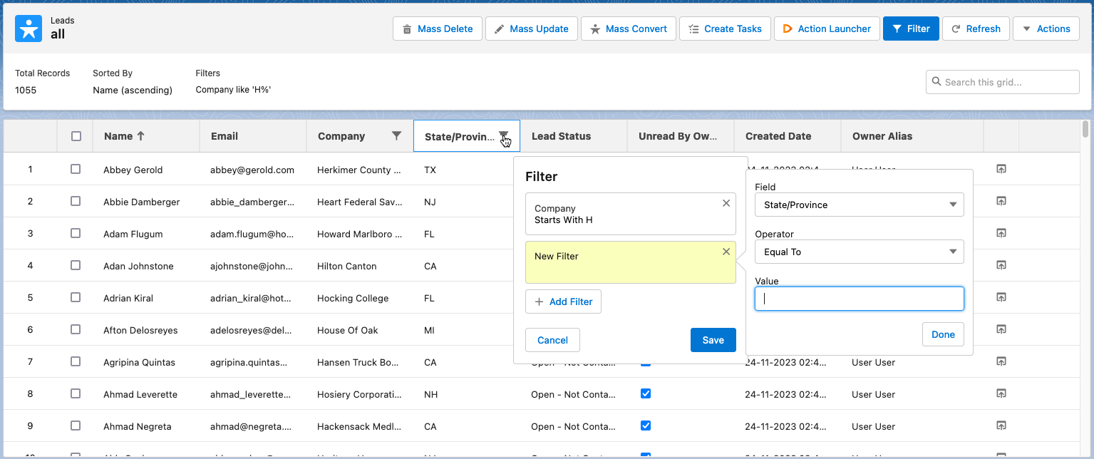The height and width of the screenshot is (459, 1094).
Task: Click Done in the filter editor
Action: tap(943, 334)
